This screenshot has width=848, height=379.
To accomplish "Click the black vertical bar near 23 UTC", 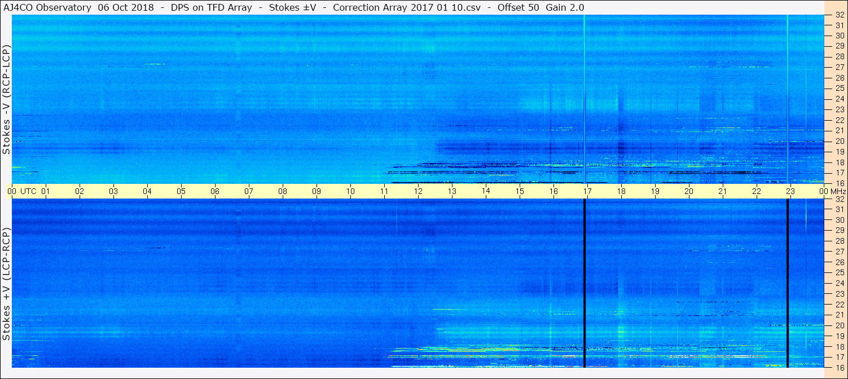I will pyautogui.click(x=788, y=283).
